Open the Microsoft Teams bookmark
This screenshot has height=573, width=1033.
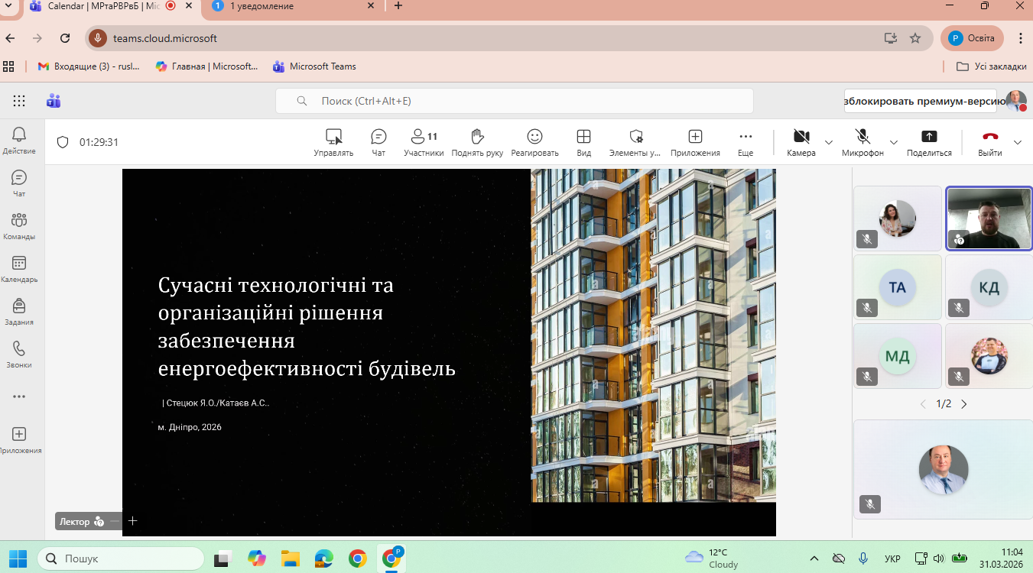(x=314, y=66)
